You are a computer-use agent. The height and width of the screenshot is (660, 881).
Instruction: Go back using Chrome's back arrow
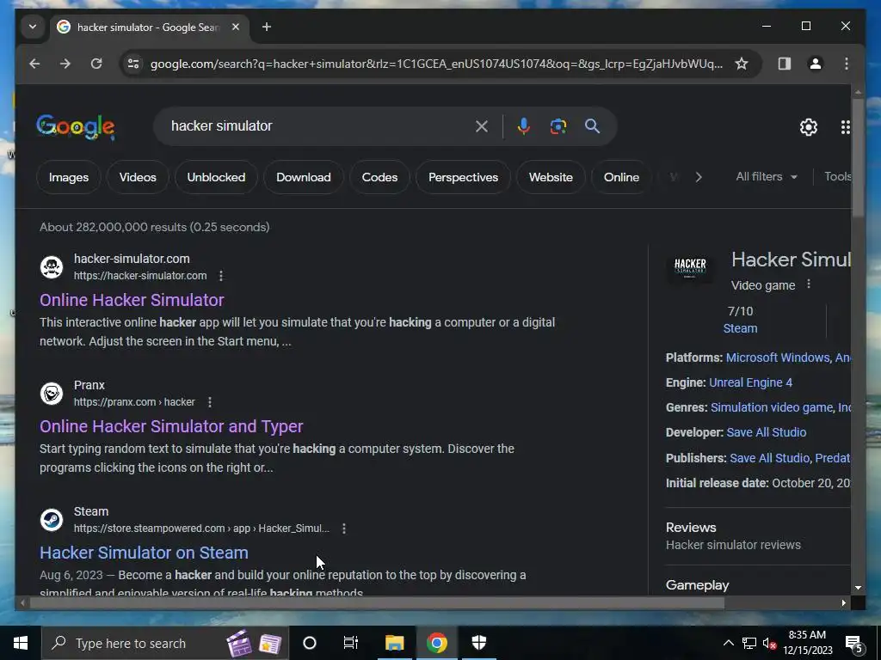[x=34, y=64]
